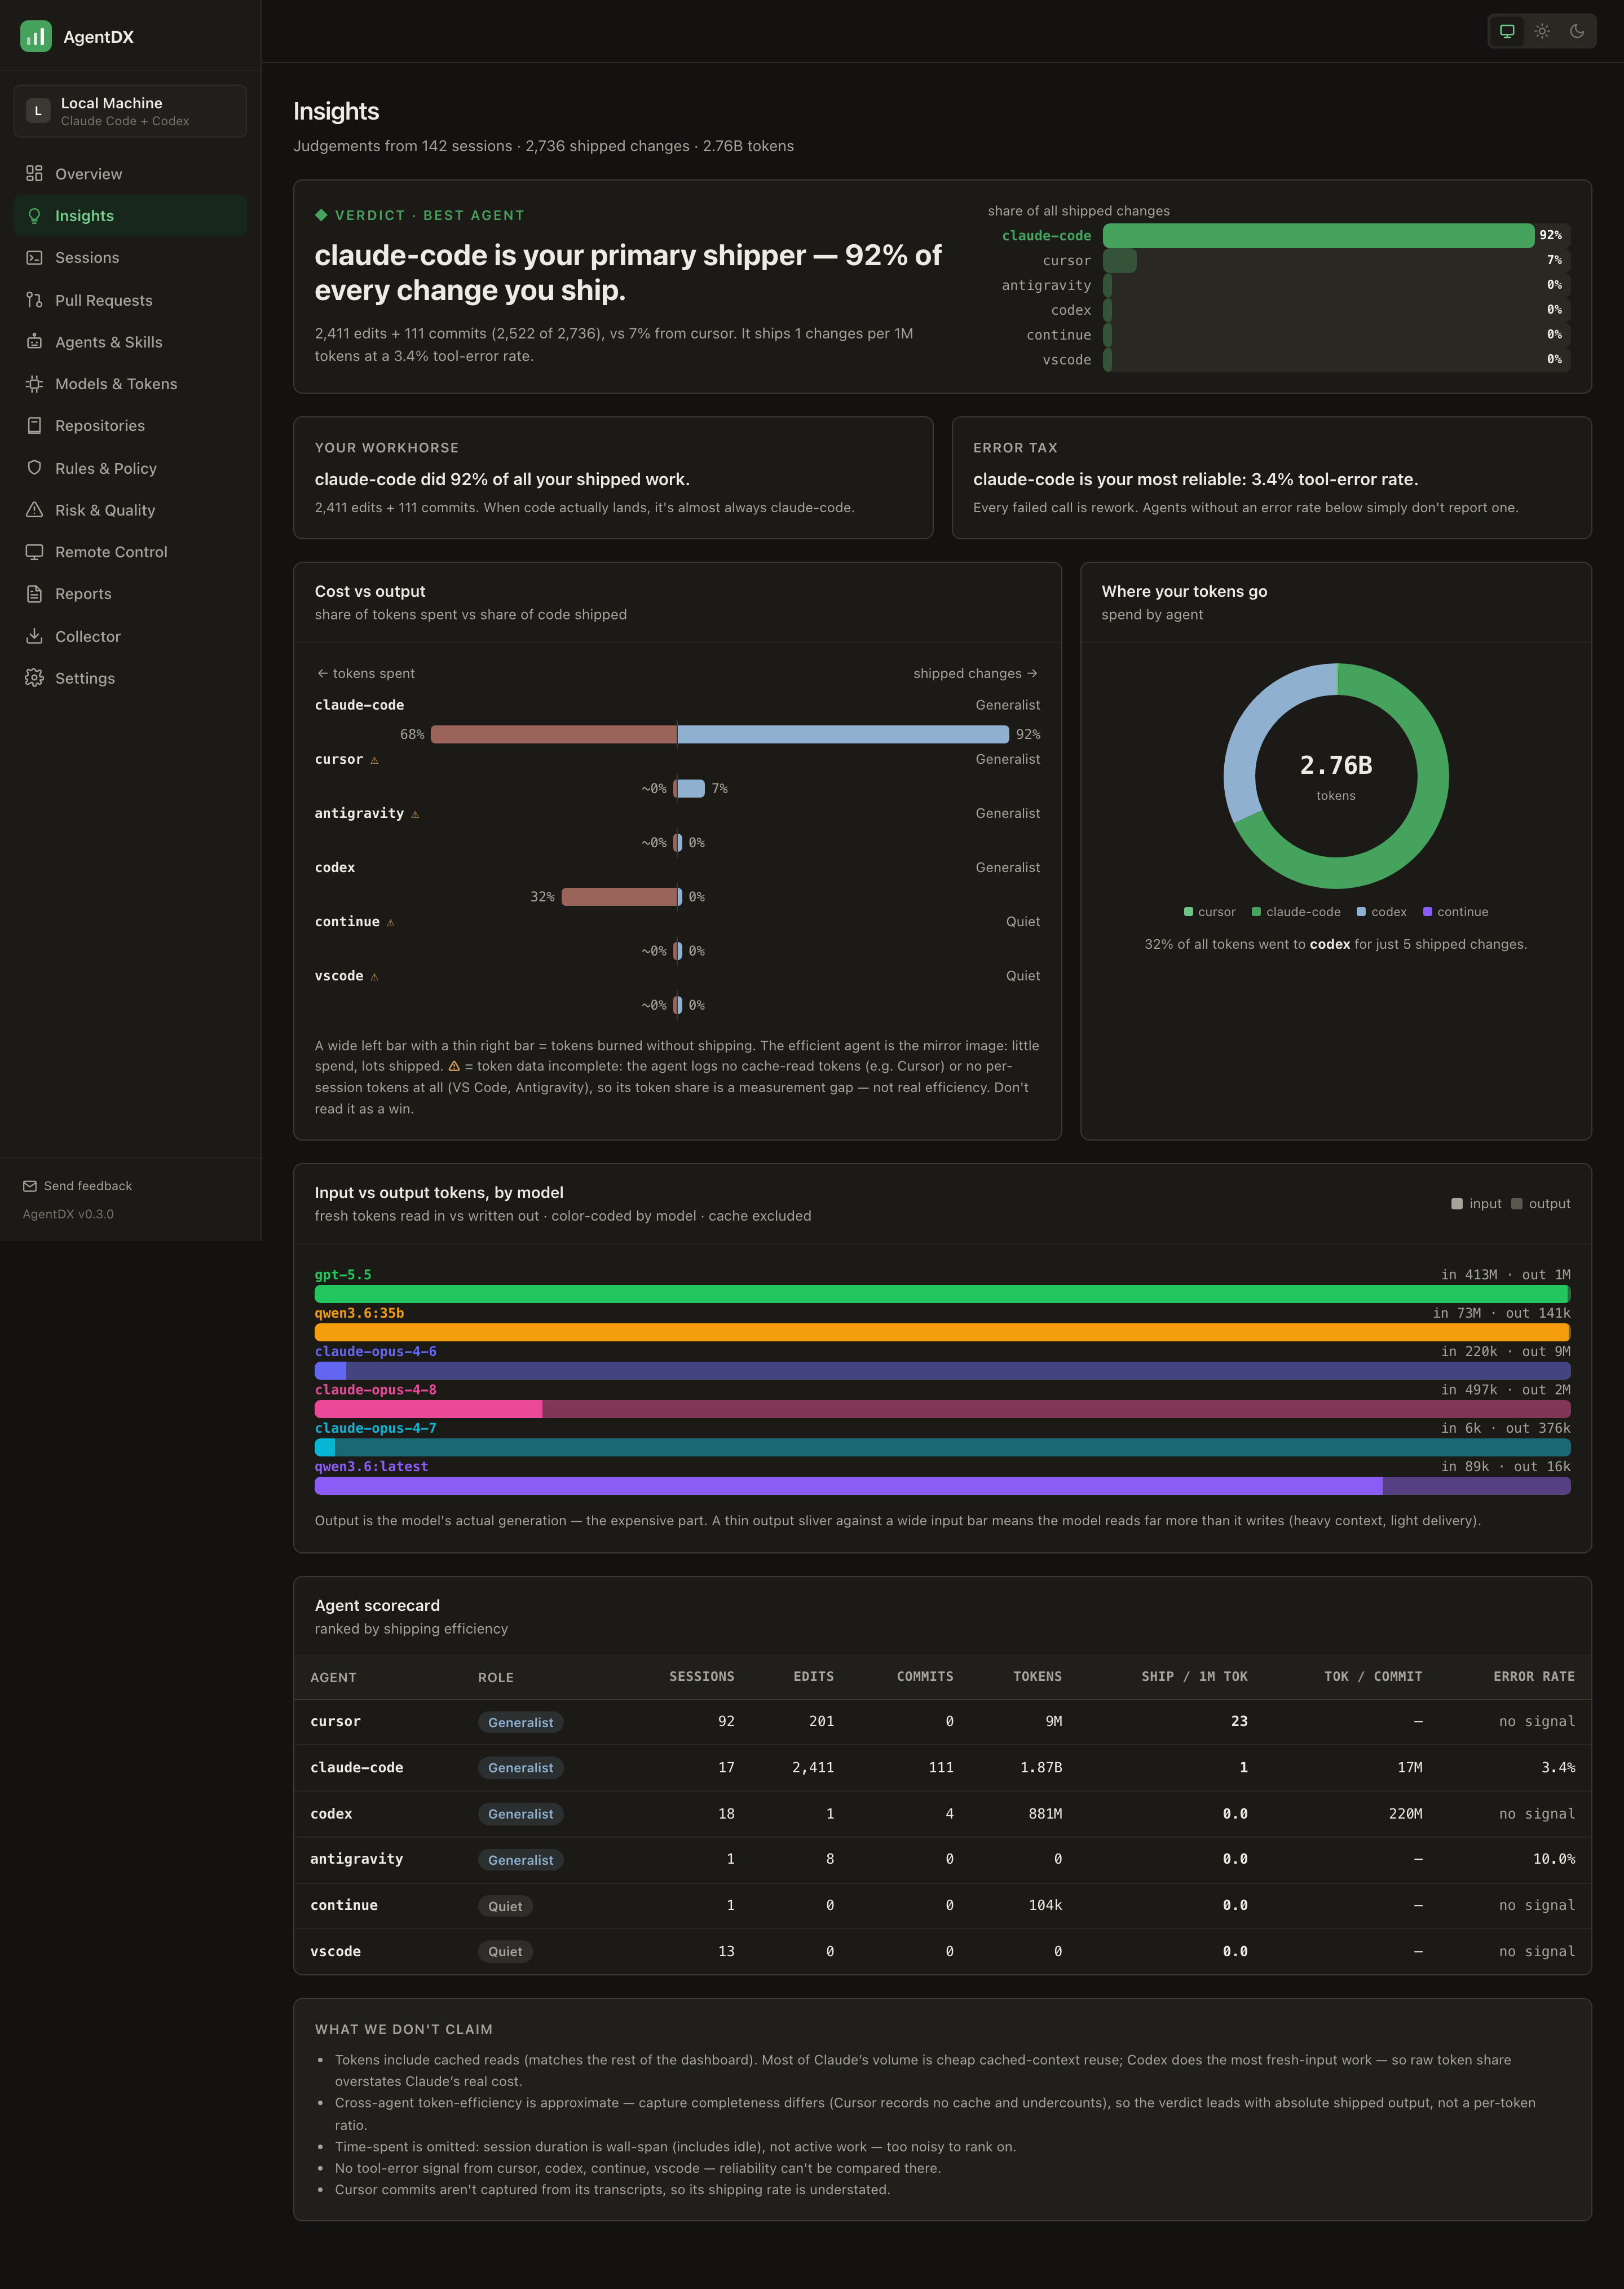Click the warning icon beside antigravity

click(x=415, y=815)
